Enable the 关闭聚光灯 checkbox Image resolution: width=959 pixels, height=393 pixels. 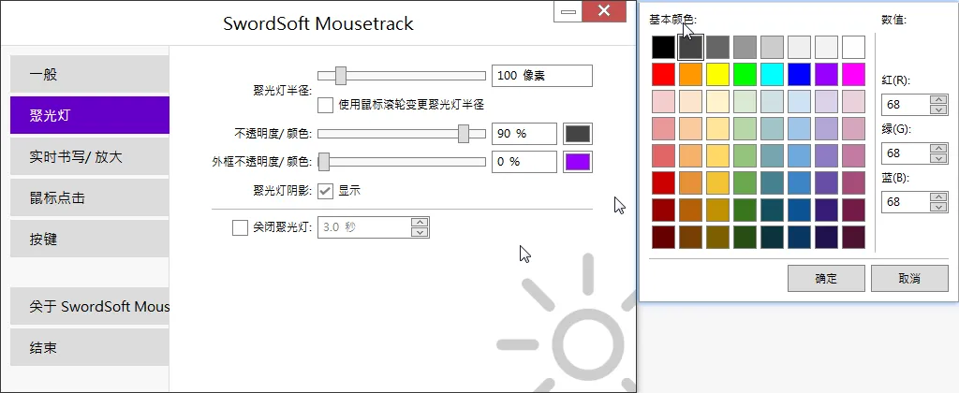240,227
